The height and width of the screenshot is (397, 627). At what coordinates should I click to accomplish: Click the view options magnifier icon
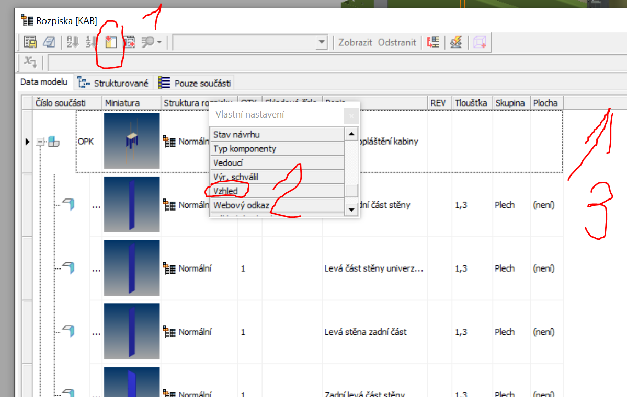point(147,42)
